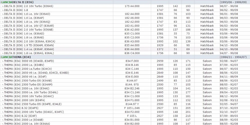Viewport: 250px width, 125px height.
Task: Select THEMA 2000 16V (834FA)
Action: point(24,100)
